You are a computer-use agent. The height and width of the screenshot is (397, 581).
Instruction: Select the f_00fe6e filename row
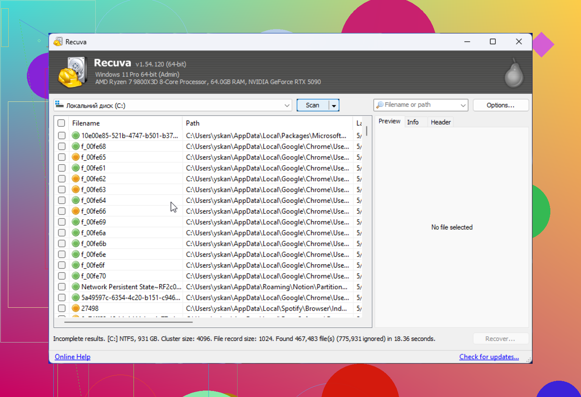tap(93, 254)
